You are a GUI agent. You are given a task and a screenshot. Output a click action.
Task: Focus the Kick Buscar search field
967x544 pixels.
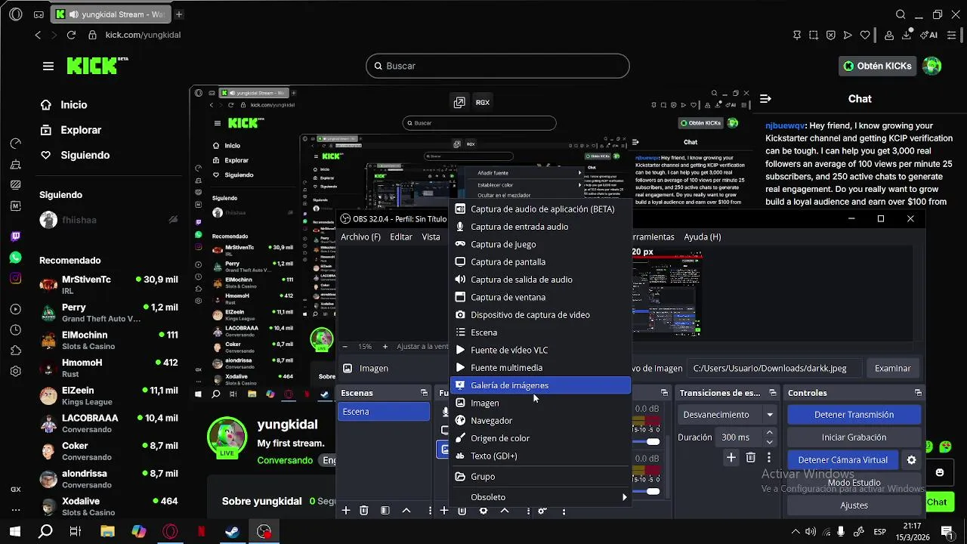tap(498, 66)
